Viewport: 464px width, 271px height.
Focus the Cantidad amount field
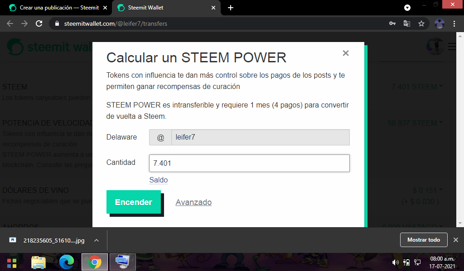coord(249,163)
